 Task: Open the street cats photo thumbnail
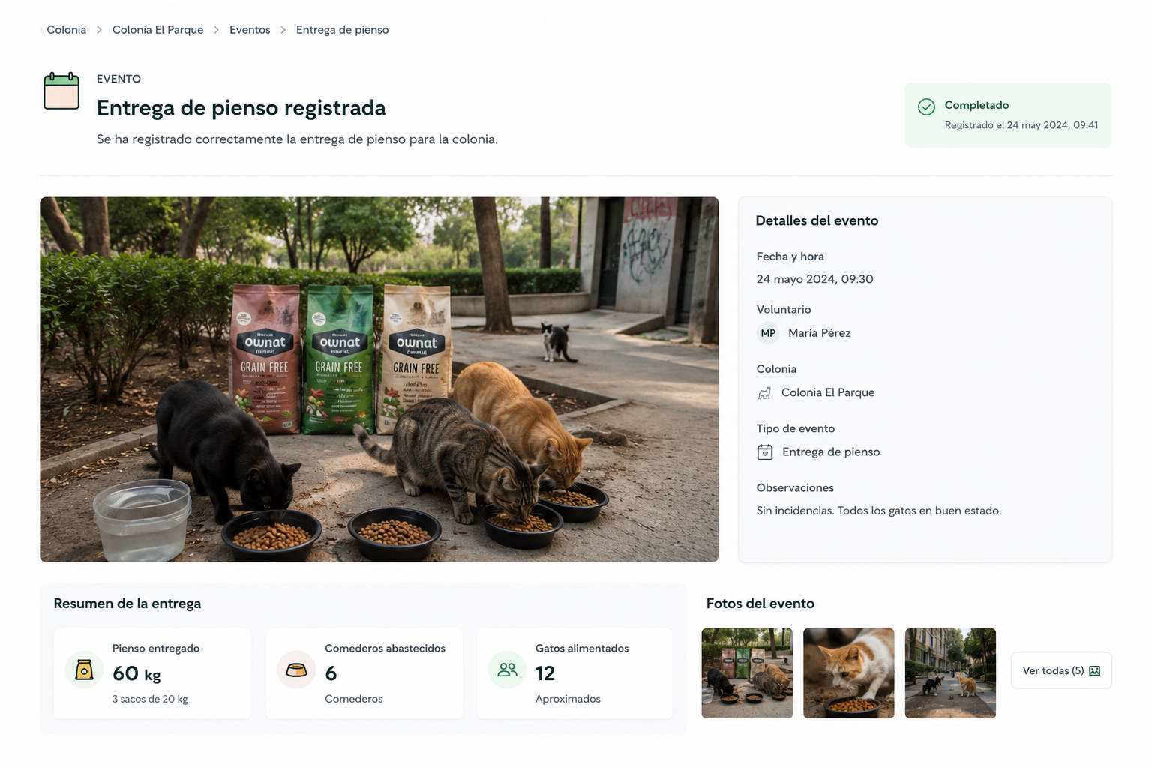(x=950, y=673)
